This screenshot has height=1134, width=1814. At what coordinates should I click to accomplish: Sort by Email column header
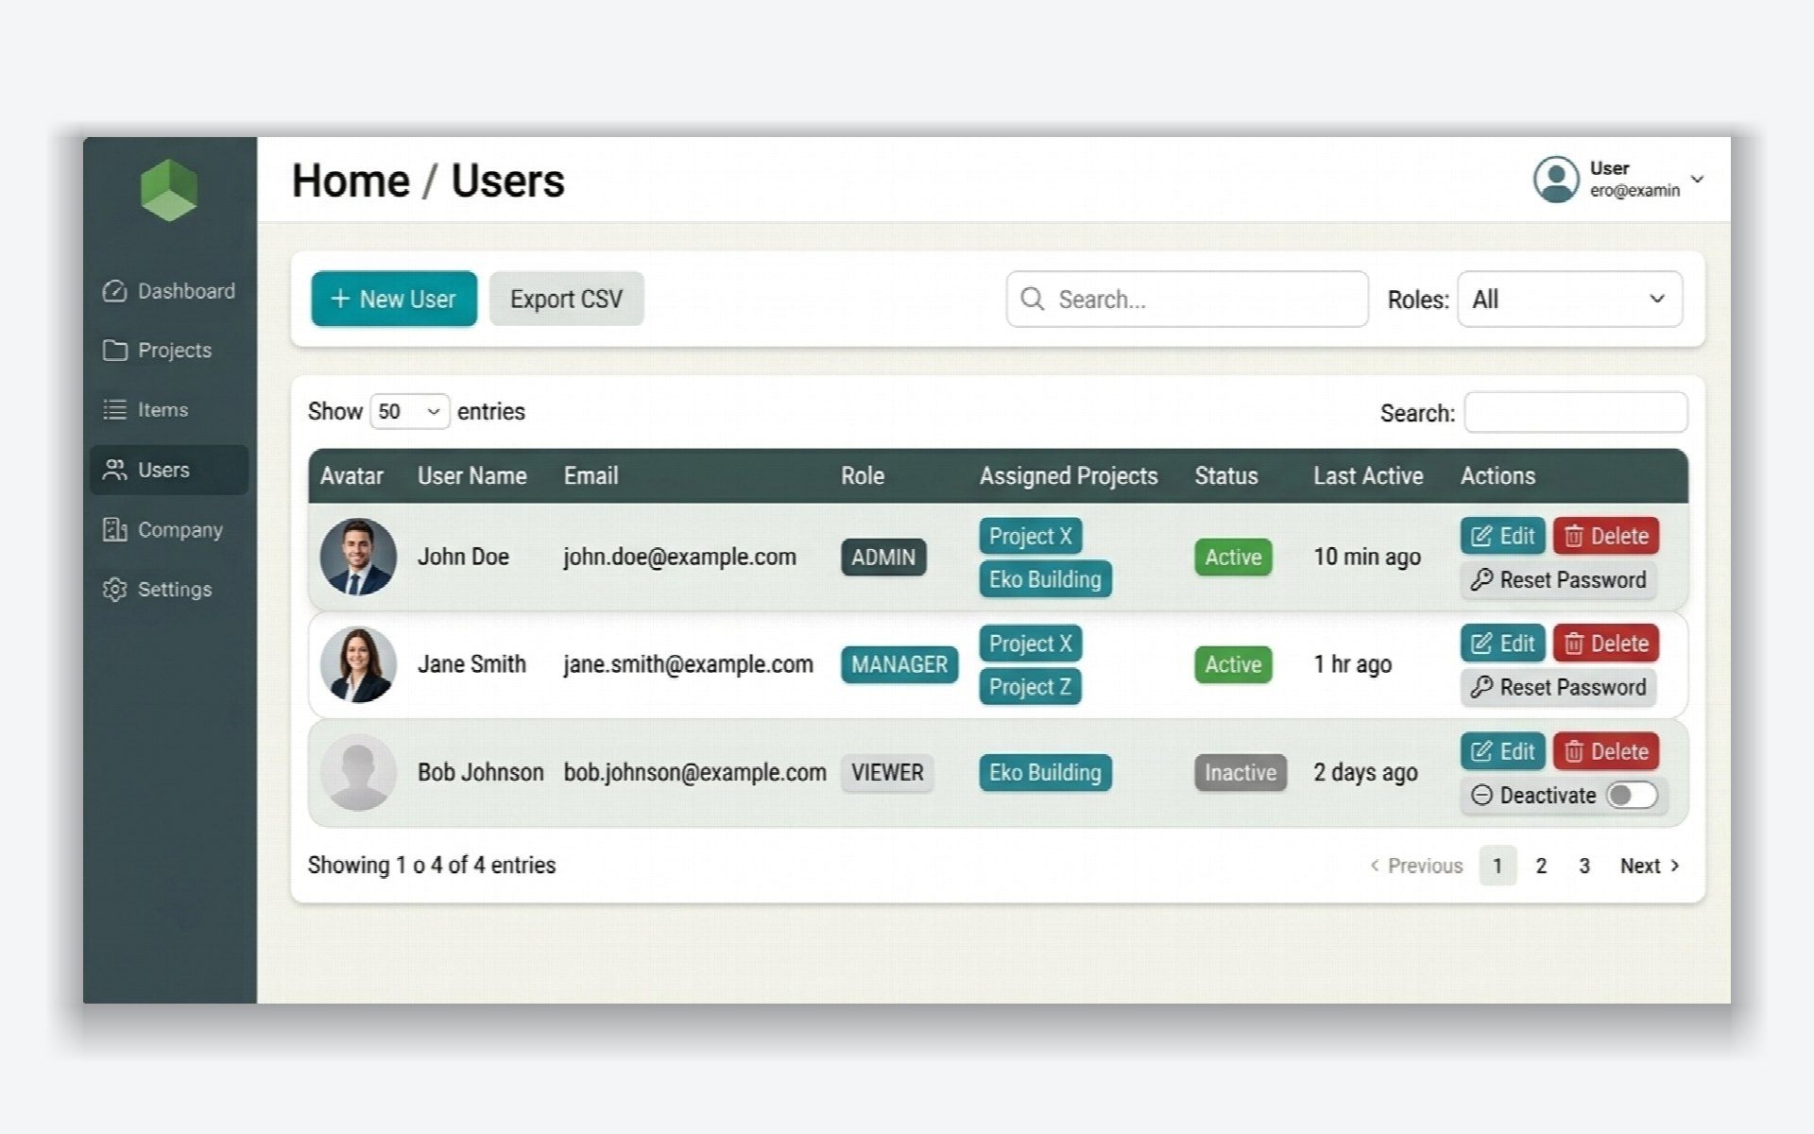coord(591,475)
